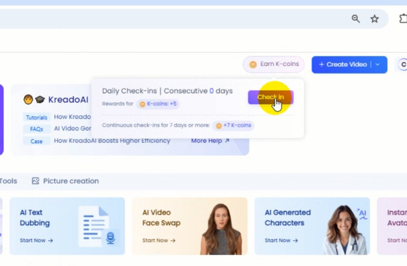Open the FAQs help tag
This screenshot has width=407, height=266.
pyautogui.click(x=37, y=129)
